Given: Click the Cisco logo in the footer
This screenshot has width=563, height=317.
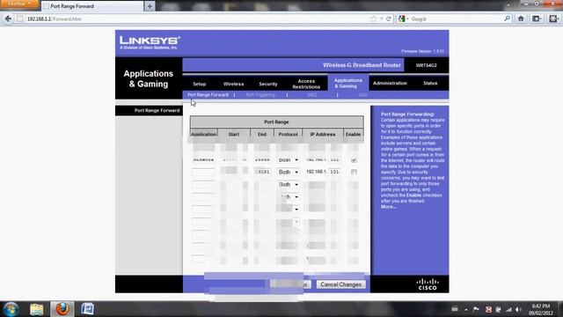Looking at the screenshot, I should (x=428, y=284).
